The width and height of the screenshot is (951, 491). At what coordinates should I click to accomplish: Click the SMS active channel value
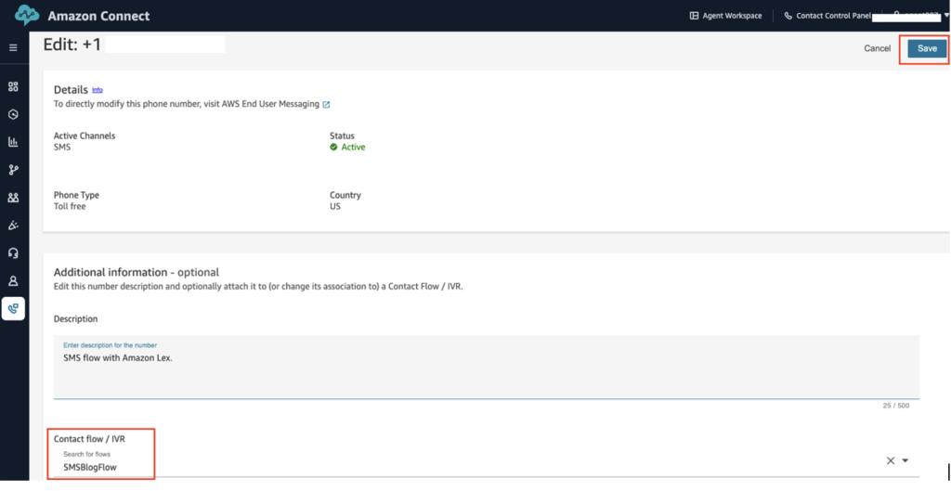coord(62,148)
